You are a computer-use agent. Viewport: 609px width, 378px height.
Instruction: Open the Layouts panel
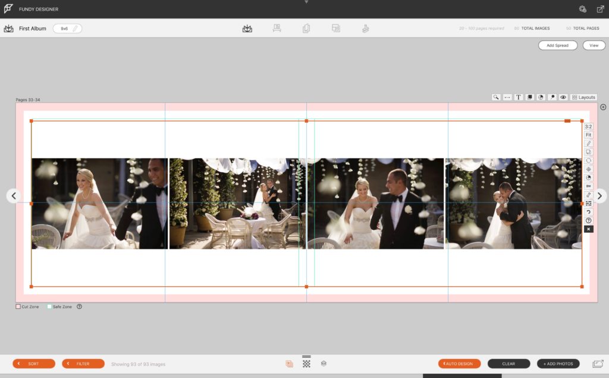(x=583, y=97)
